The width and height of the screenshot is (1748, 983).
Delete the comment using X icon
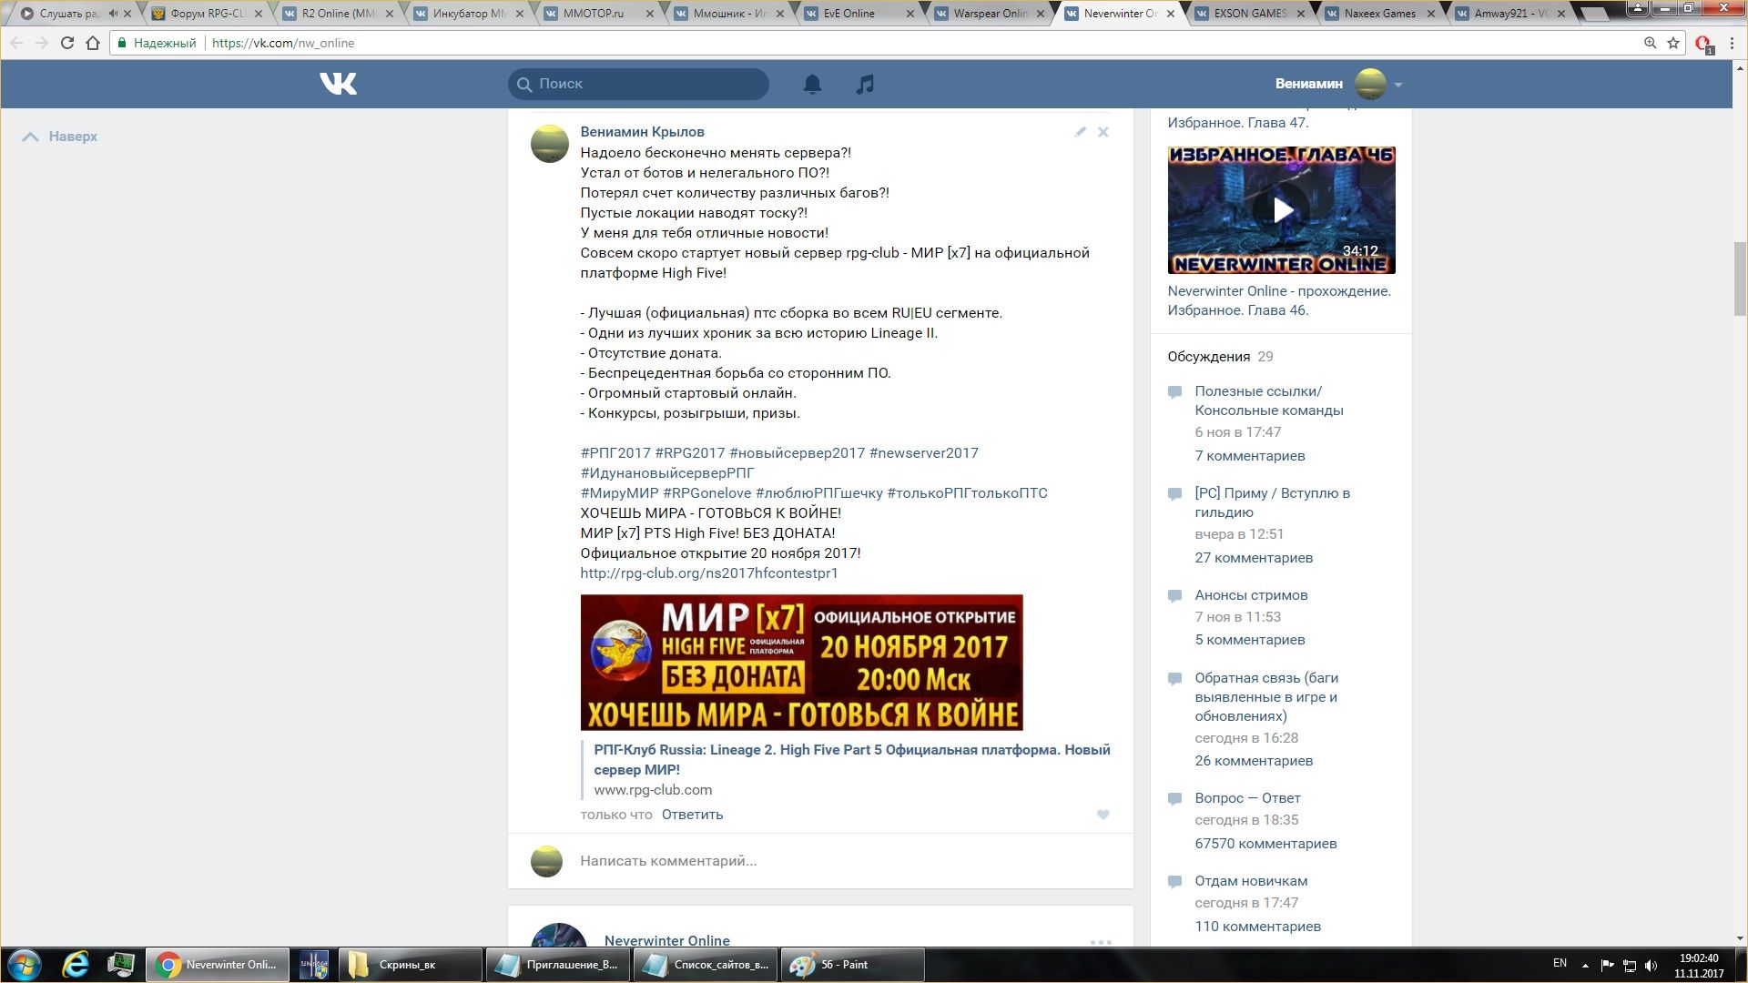pyautogui.click(x=1103, y=132)
